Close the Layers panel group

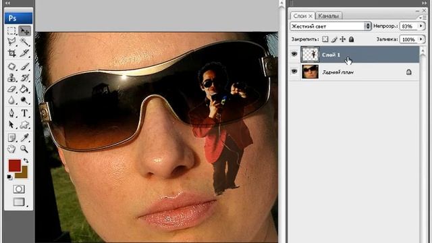point(425,11)
